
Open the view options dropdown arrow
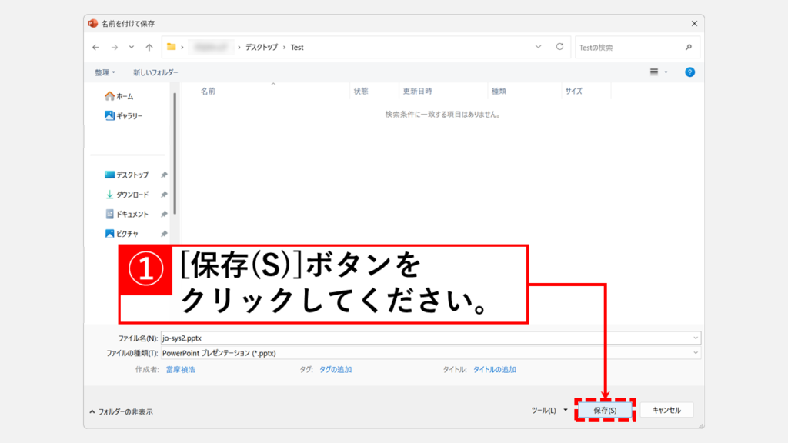click(666, 72)
